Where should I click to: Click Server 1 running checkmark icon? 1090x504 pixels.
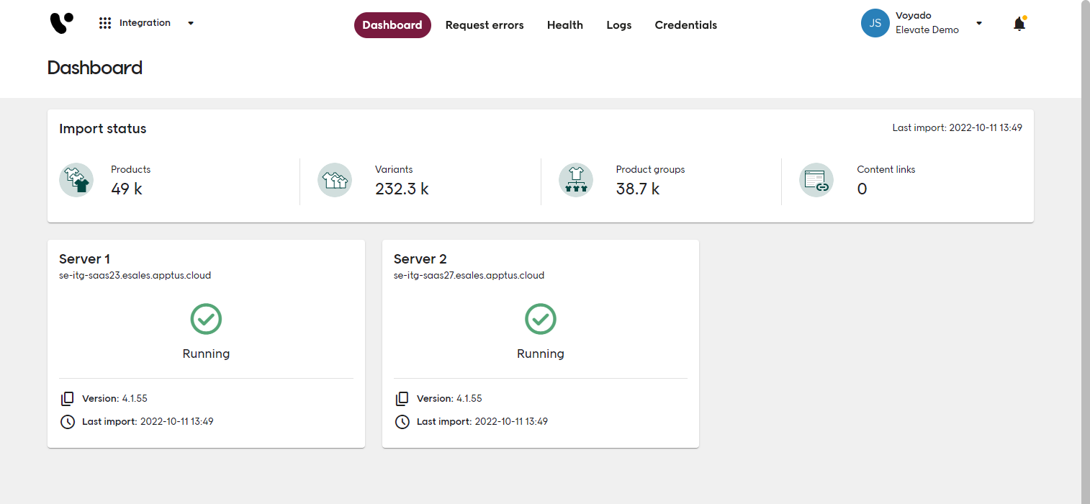[x=206, y=319]
